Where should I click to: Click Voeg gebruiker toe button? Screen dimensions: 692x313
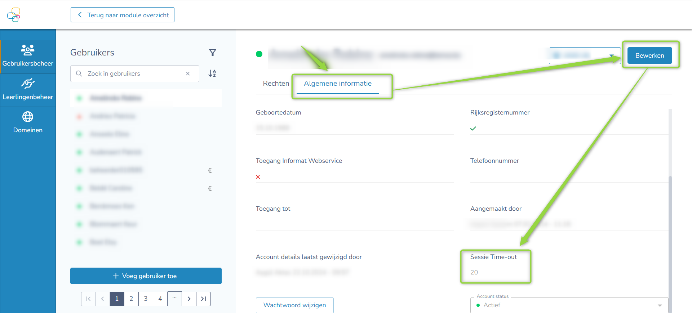pos(146,276)
